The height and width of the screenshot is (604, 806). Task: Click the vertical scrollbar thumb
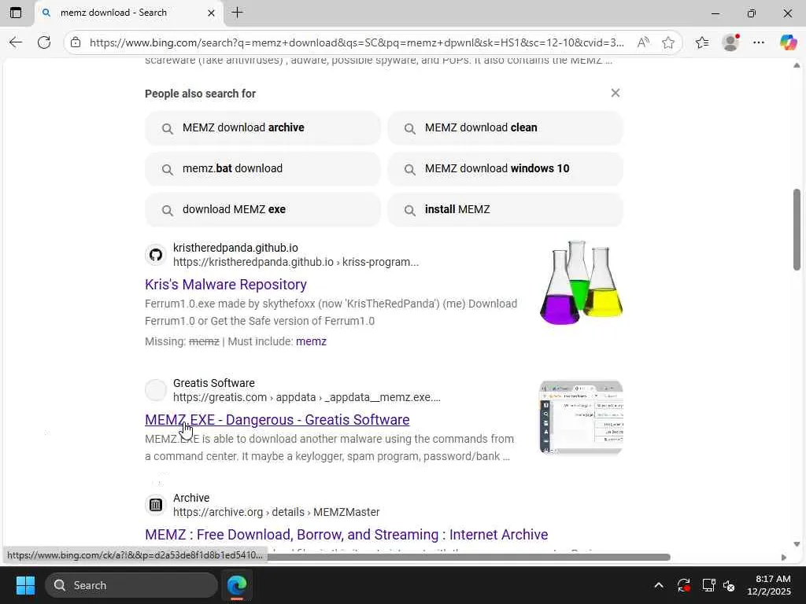[x=797, y=229]
